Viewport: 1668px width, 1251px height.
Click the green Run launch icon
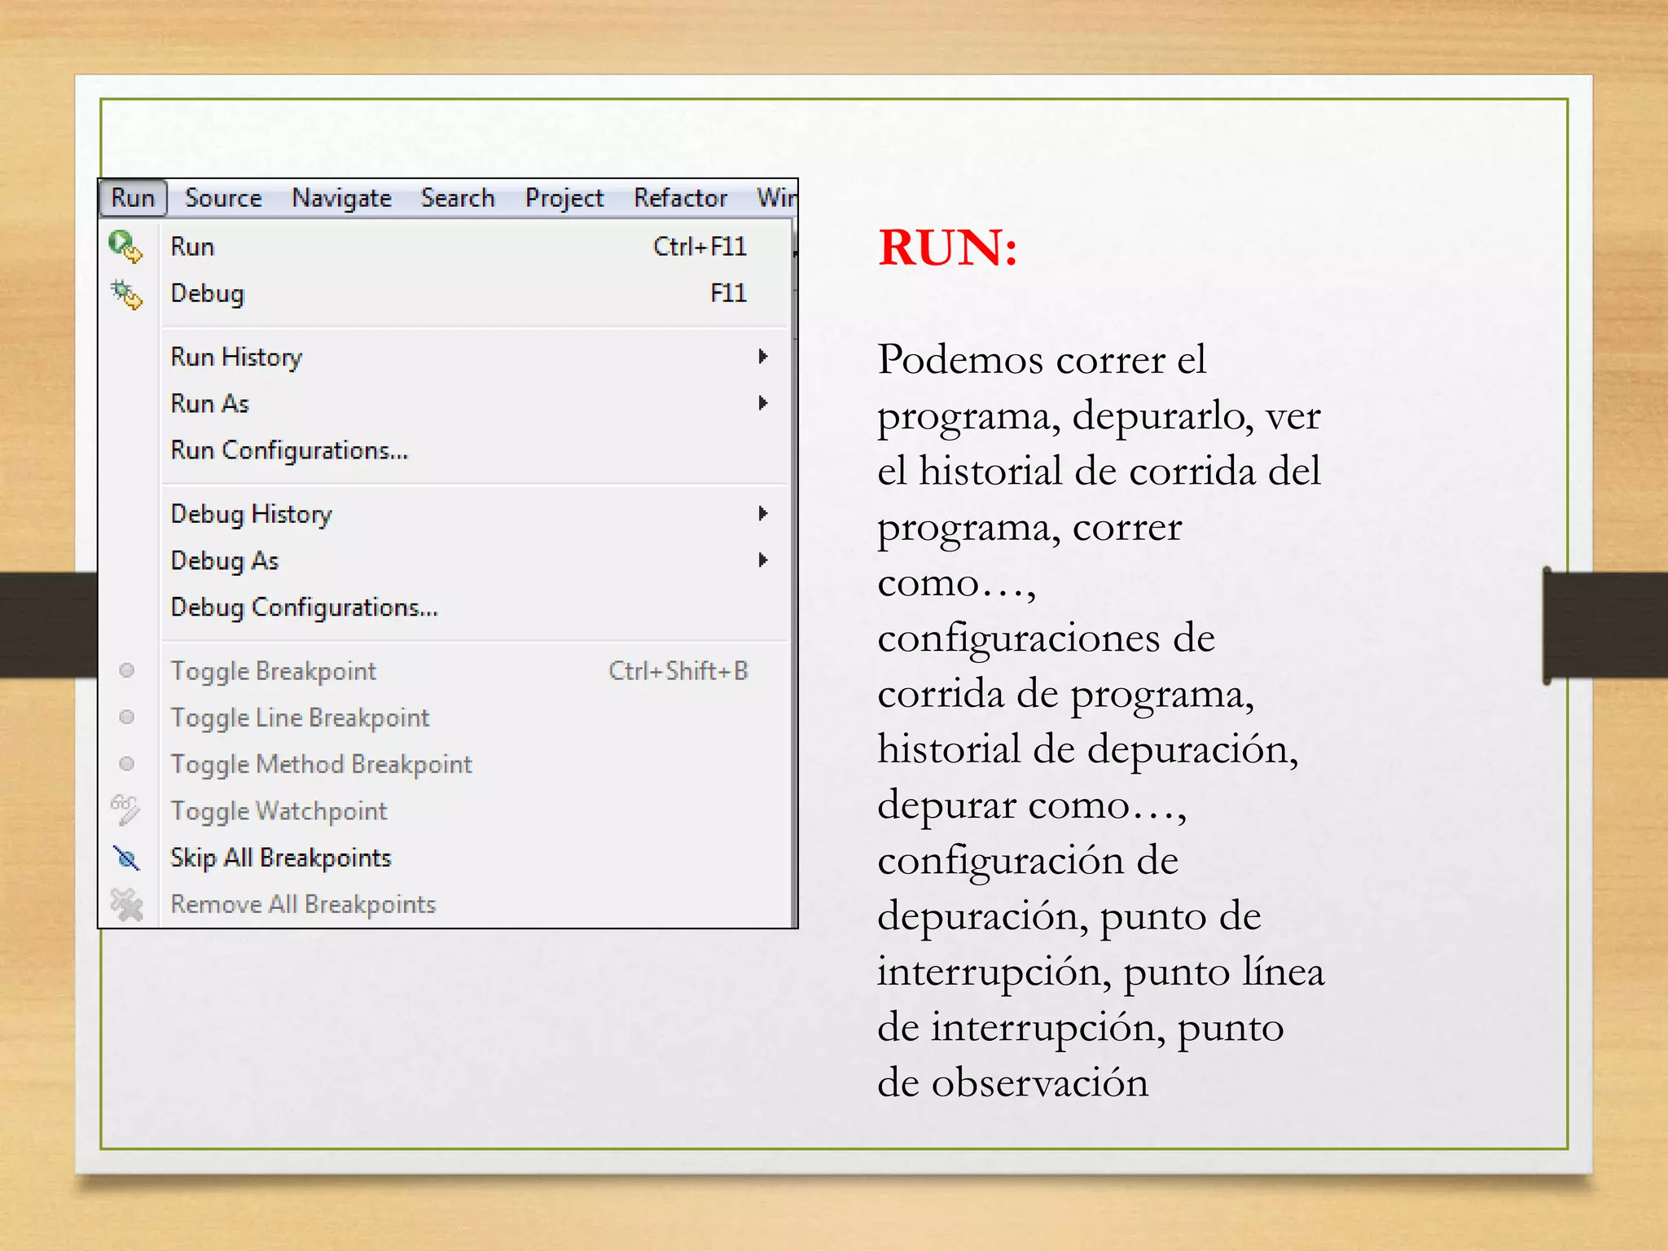tap(125, 247)
